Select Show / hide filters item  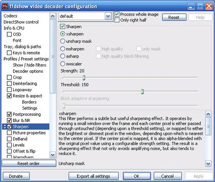(x=29, y=65)
